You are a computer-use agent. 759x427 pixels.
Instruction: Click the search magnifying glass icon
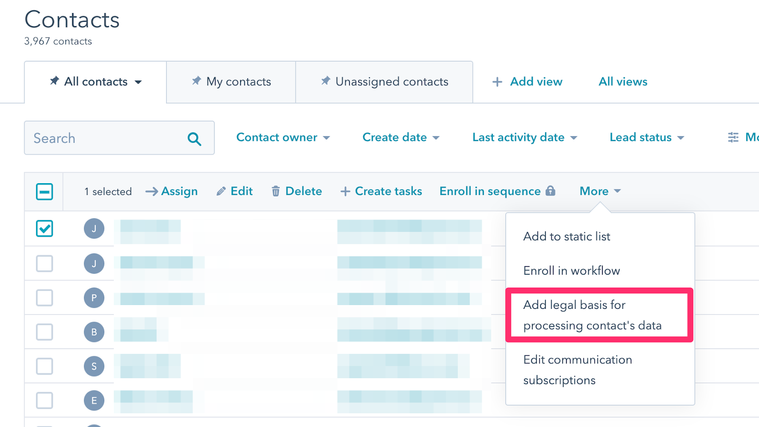pos(194,139)
